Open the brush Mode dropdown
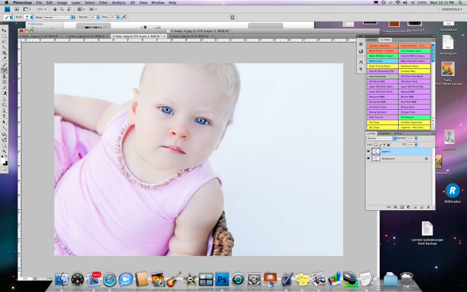Screen dimensions: 467x292 (x=57, y=18)
